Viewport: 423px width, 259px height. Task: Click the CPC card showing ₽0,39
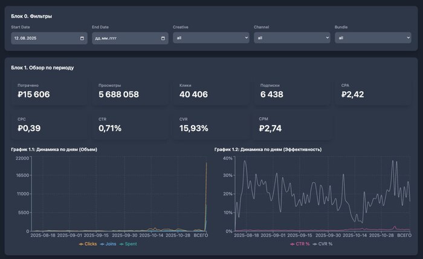pos(50,125)
